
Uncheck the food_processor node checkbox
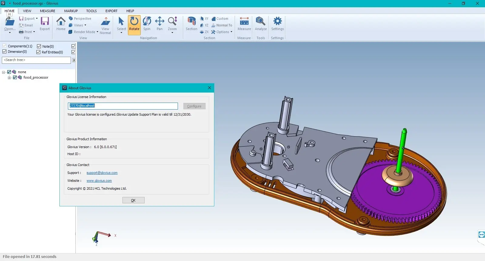(15, 77)
